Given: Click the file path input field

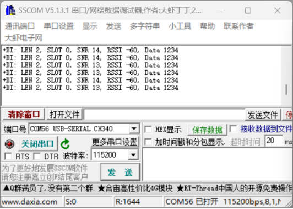Looking at the screenshot, I should pyautogui.click(x=165, y=114).
